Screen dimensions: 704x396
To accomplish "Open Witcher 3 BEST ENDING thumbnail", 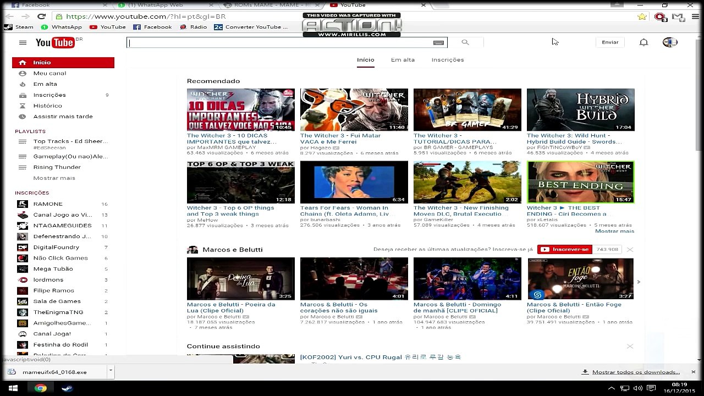I will click(580, 182).
